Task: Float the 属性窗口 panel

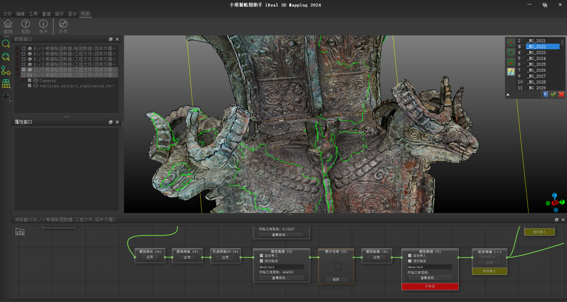Action: click(111, 122)
